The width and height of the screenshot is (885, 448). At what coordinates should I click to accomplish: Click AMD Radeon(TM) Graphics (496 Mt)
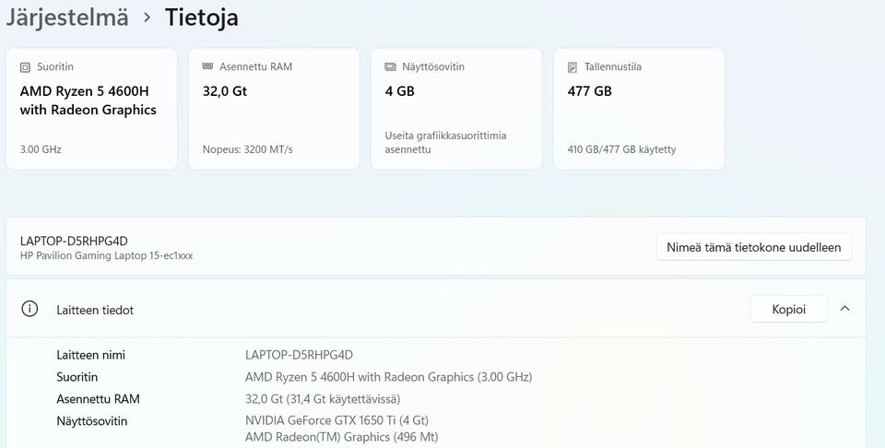pyautogui.click(x=341, y=437)
